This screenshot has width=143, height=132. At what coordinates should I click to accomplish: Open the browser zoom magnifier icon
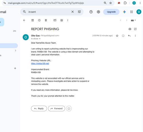click(x=105, y=3)
